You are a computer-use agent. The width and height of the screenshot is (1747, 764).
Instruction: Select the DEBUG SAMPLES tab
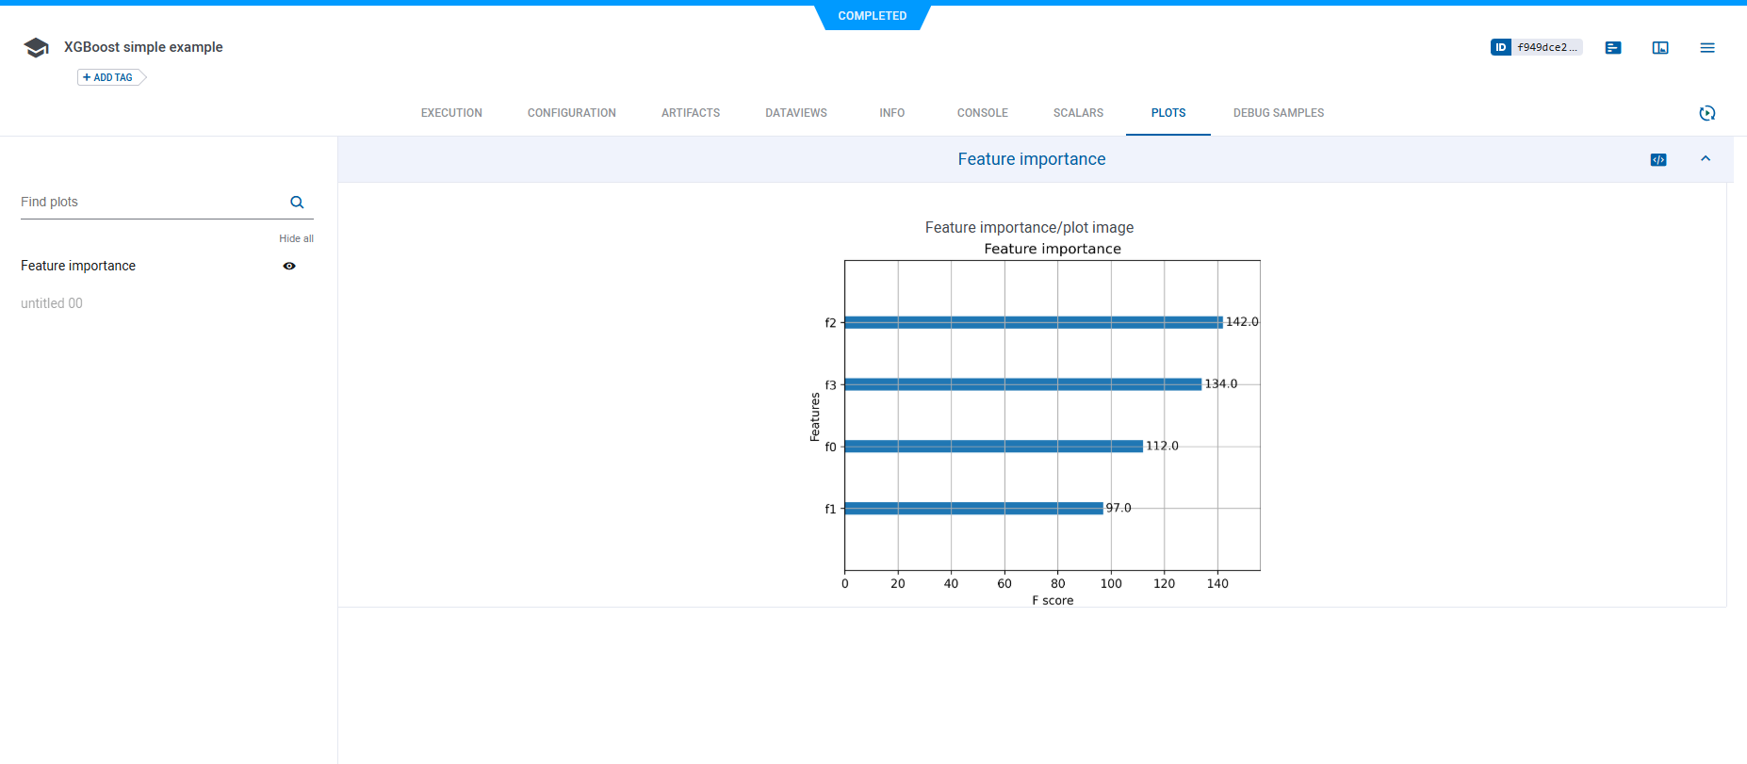pyautogui.click(x=1278, y=113)
